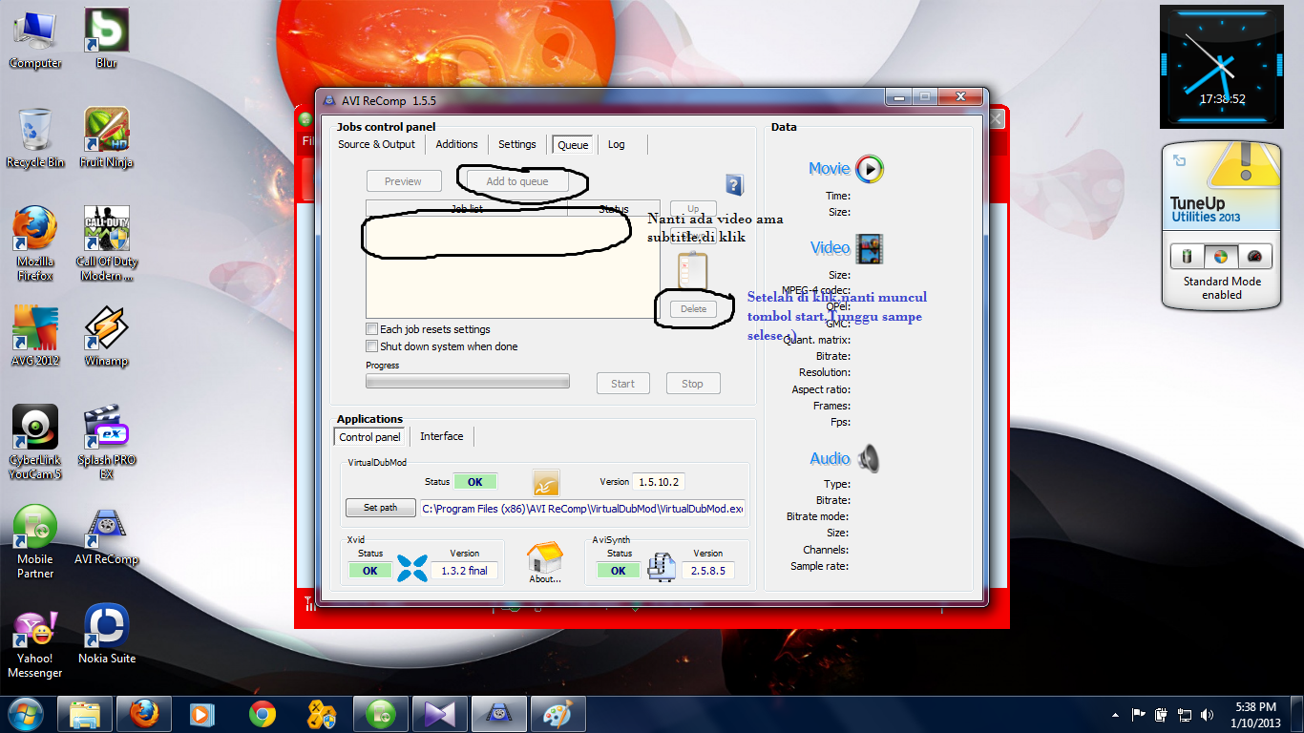This screenshot has height=733, width=1304.
Task: Click the AviSynth logo icon
Action: pos(661,567)
